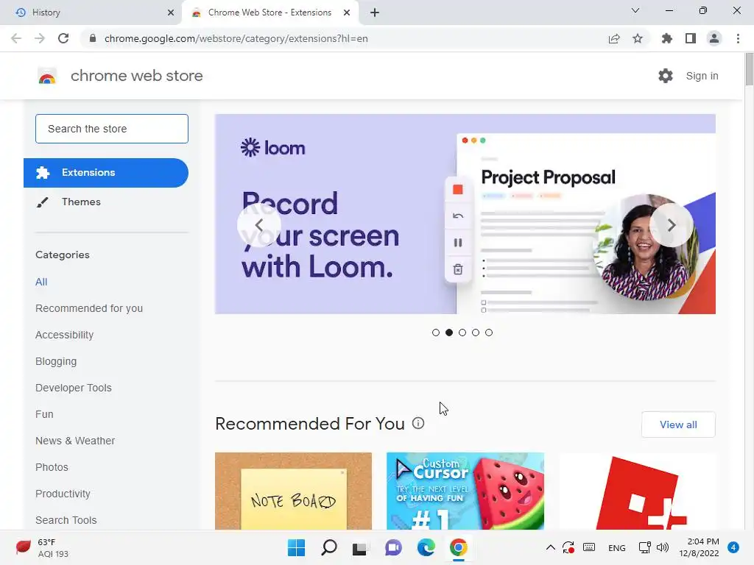754x565 pixels.
Task: Show next carousel slide
Action: tap(672, 225)
